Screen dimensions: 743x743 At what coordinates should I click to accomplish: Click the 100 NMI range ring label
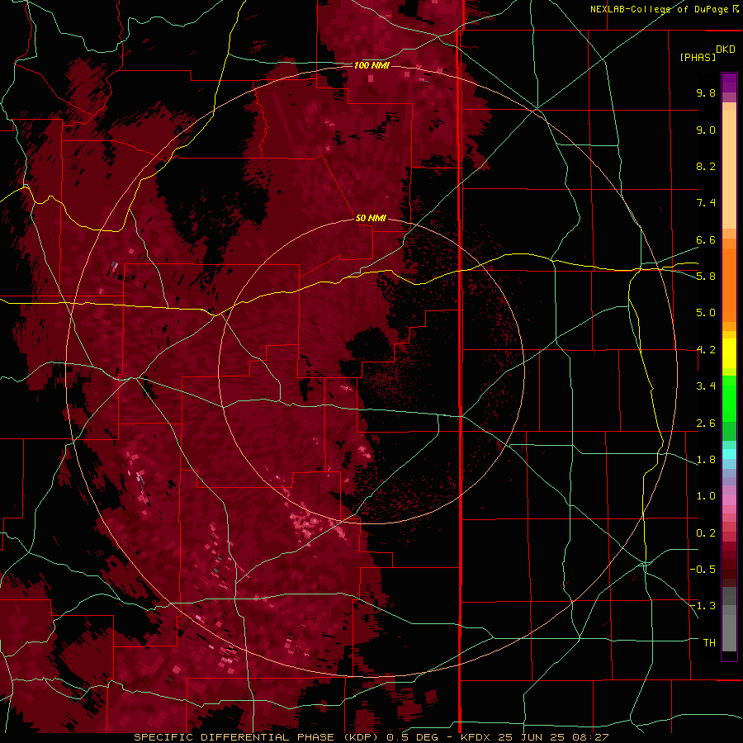371,65
